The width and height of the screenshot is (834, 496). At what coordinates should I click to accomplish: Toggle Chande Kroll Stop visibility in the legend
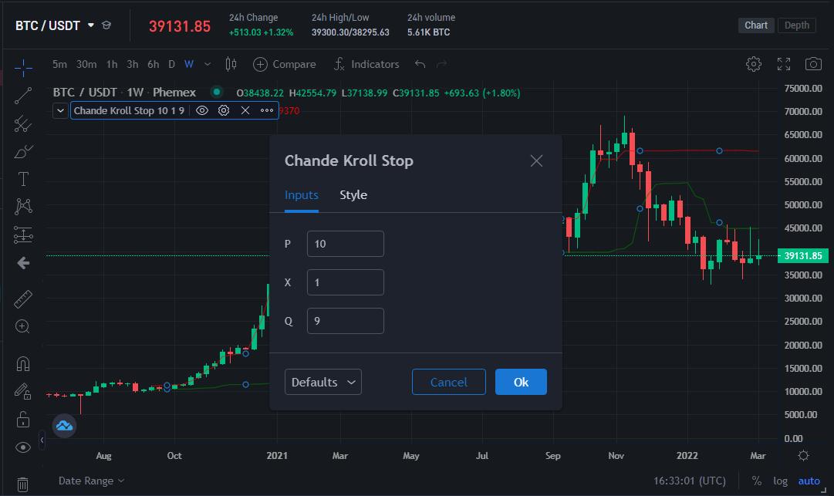pos(201,110)
